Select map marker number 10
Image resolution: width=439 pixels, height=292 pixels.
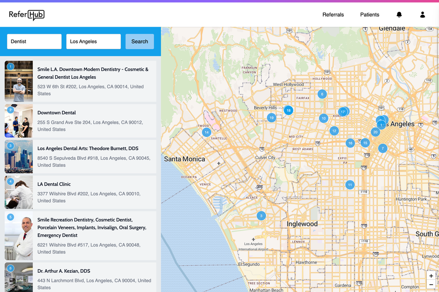[324, 118]
